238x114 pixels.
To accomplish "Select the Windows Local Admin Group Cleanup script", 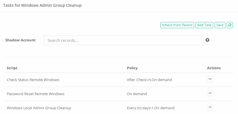I will [x=39, y=108].
